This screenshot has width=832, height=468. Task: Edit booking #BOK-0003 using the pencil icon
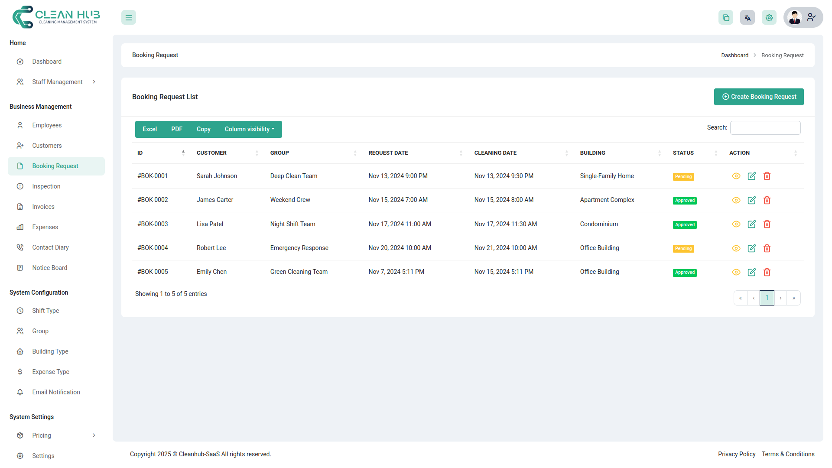[751, 224]
